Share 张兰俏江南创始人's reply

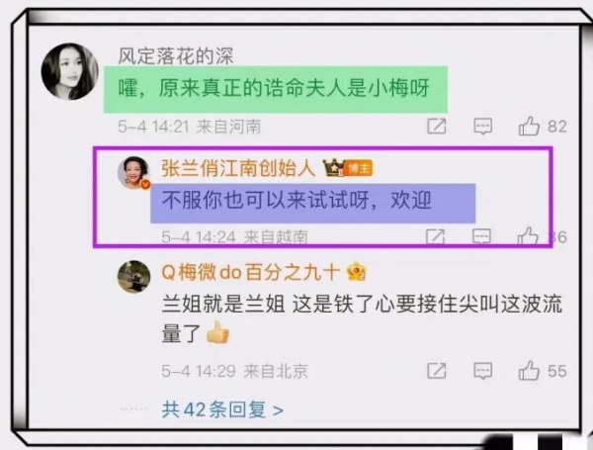click(x=435, y=236)
